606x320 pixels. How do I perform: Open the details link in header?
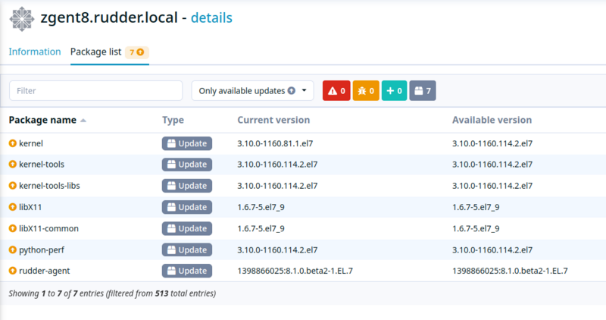tap(211, 17)
